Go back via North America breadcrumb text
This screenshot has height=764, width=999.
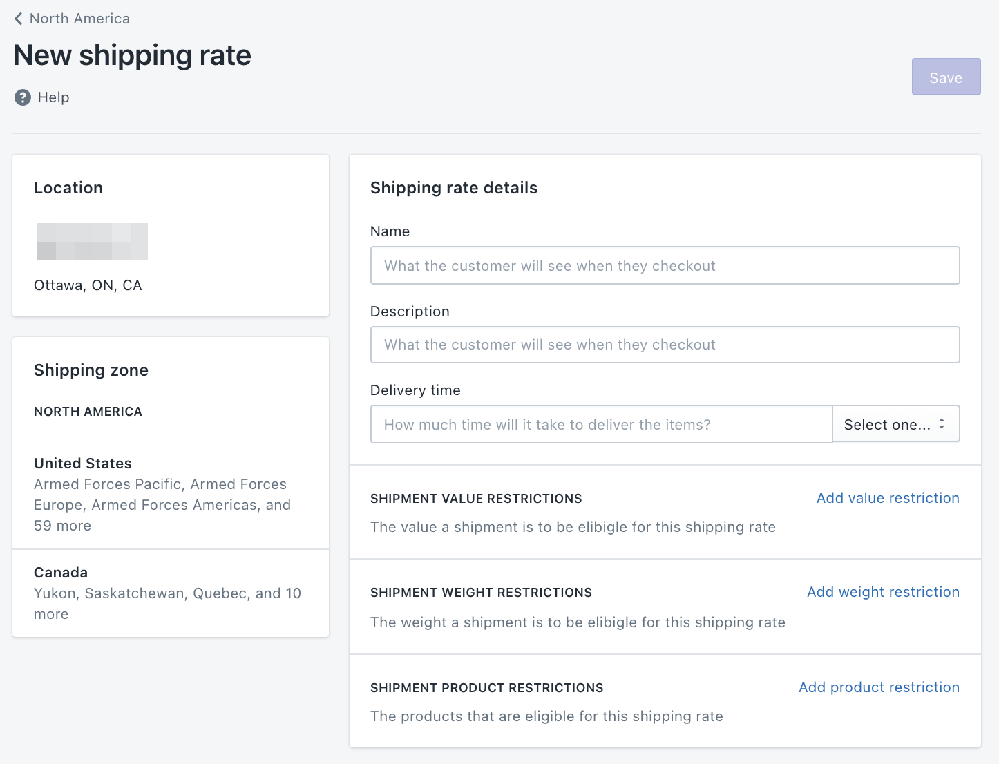coord(79,19)
